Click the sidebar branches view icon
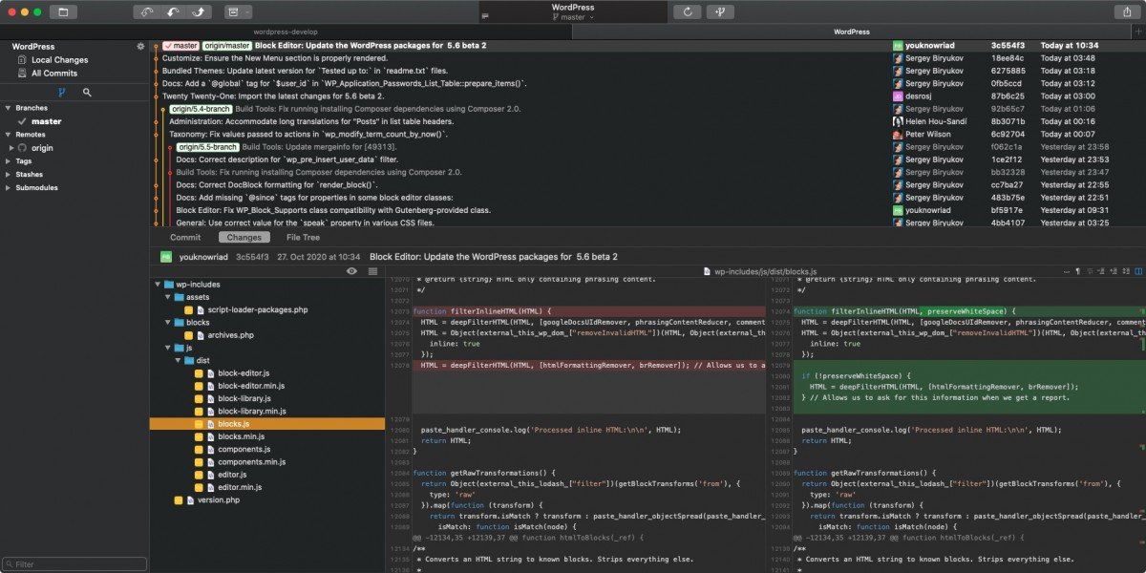1146x573 pixels. click(x=61, y=93)
